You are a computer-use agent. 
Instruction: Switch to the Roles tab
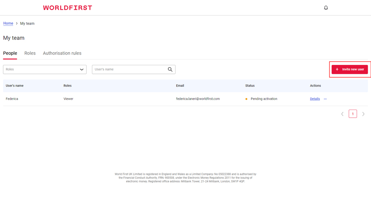30,53
